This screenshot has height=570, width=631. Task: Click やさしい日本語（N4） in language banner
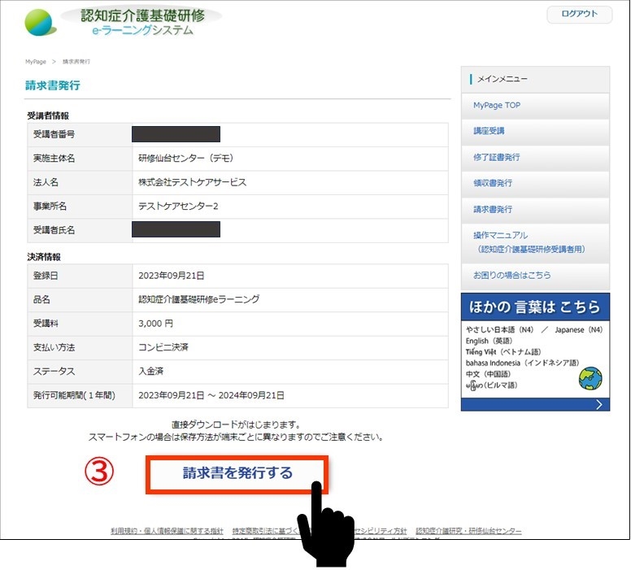tap(499, 329)
